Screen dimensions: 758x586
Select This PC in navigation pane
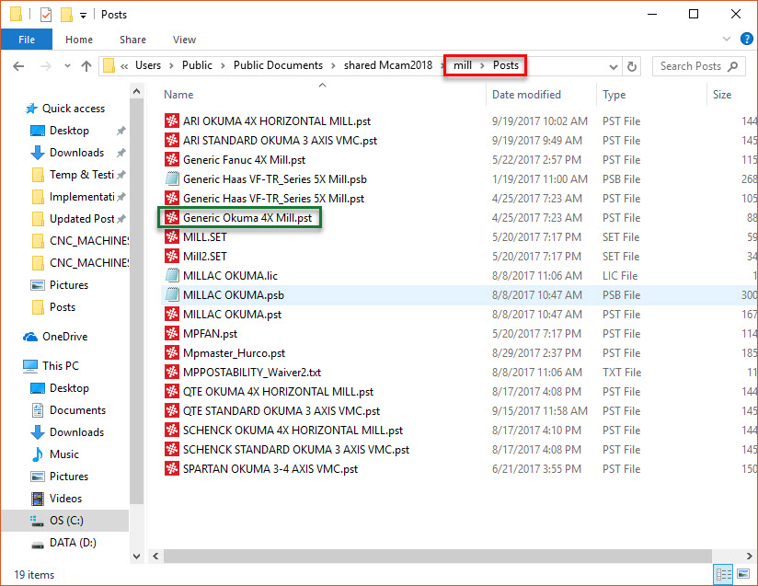point(61,366)
